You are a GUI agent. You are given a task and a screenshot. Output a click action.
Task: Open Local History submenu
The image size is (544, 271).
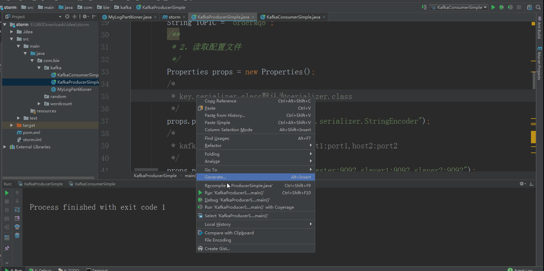pyautogui.click(x=256, y=224)
